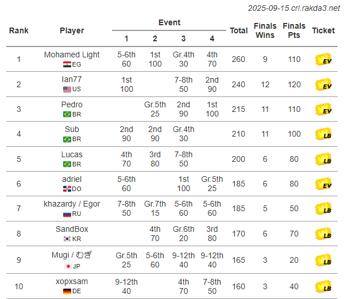Click the Finals Wins column header
The image size is (345, 299).
click(265, 30)
